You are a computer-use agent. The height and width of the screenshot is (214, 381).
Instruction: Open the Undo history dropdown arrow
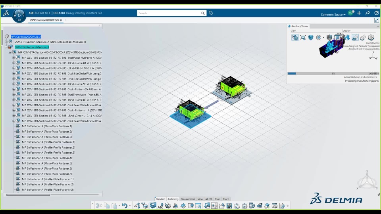[130, 206]
